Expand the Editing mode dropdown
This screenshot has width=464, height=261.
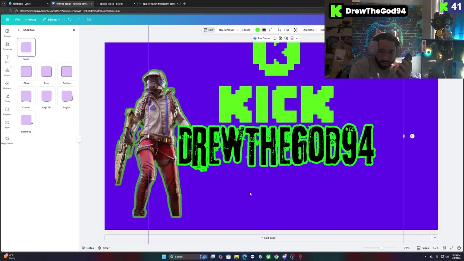[x=51, y=20]
